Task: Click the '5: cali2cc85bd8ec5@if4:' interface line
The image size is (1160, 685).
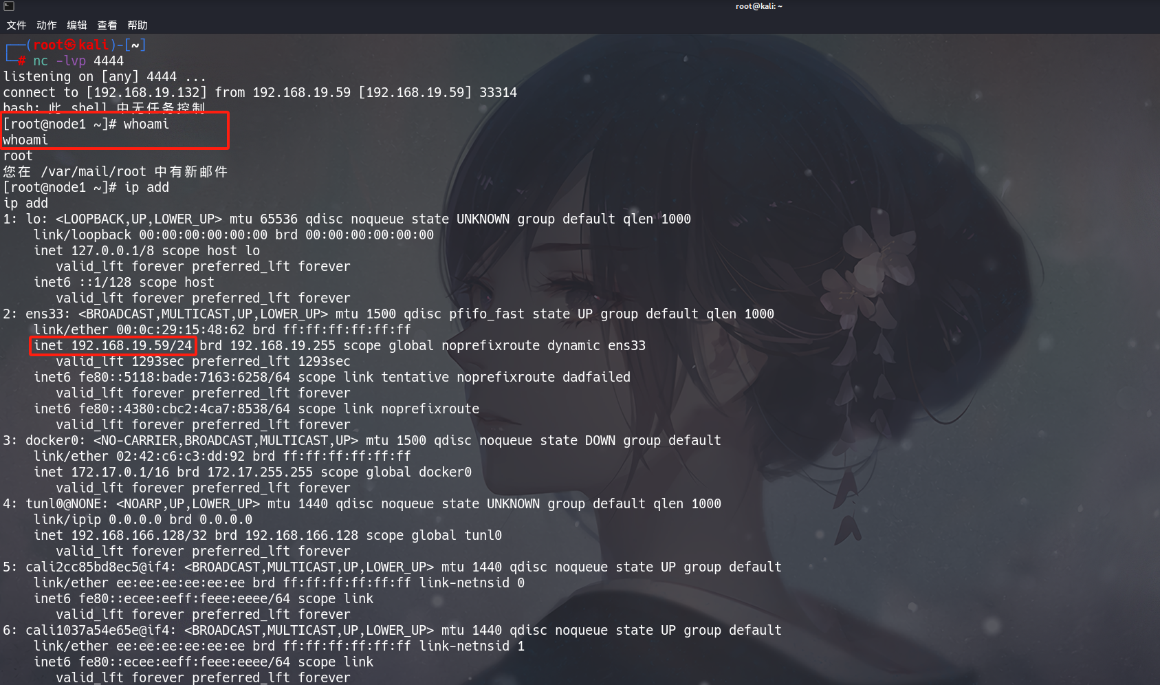Action: point(393,567)
